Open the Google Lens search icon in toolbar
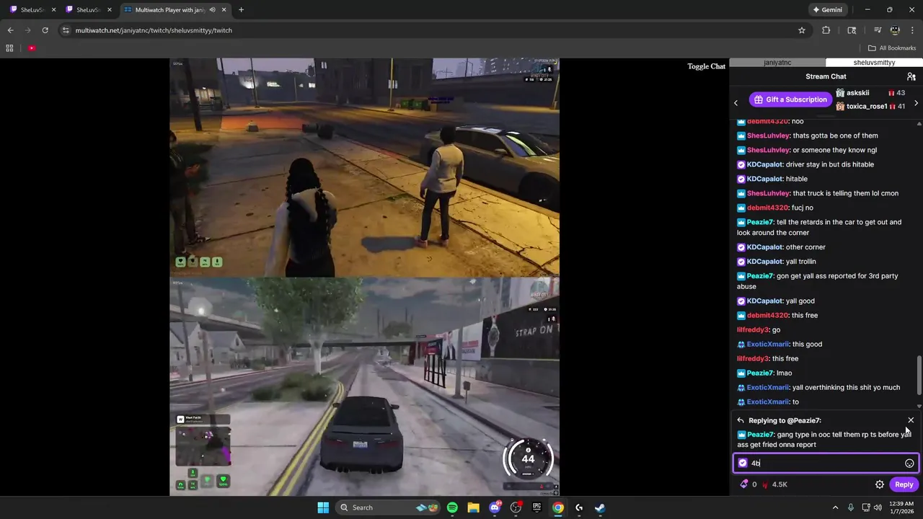The width and height of the screenshot is (923, 519). tap(852, 30)
